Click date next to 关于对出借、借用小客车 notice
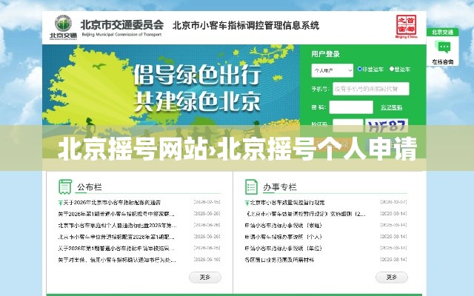The image size is (474, 296). click(x=207, y=260)
